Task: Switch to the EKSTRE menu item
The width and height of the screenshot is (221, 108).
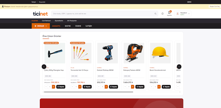Action: click(x=68, y=26)
